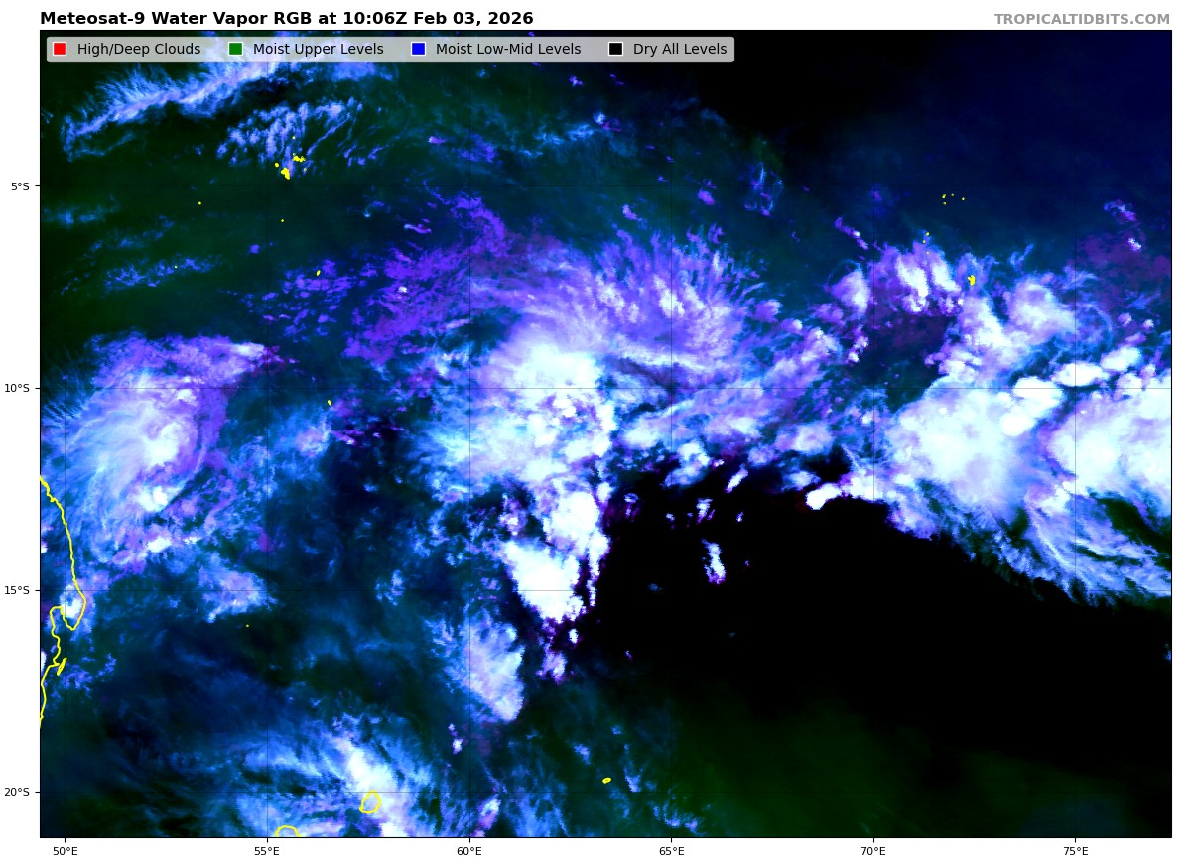The width and height of the screenshot is (1191, 860).
Task: Click the green Moist Upper Levels swatch
Action: coord(235,50)
